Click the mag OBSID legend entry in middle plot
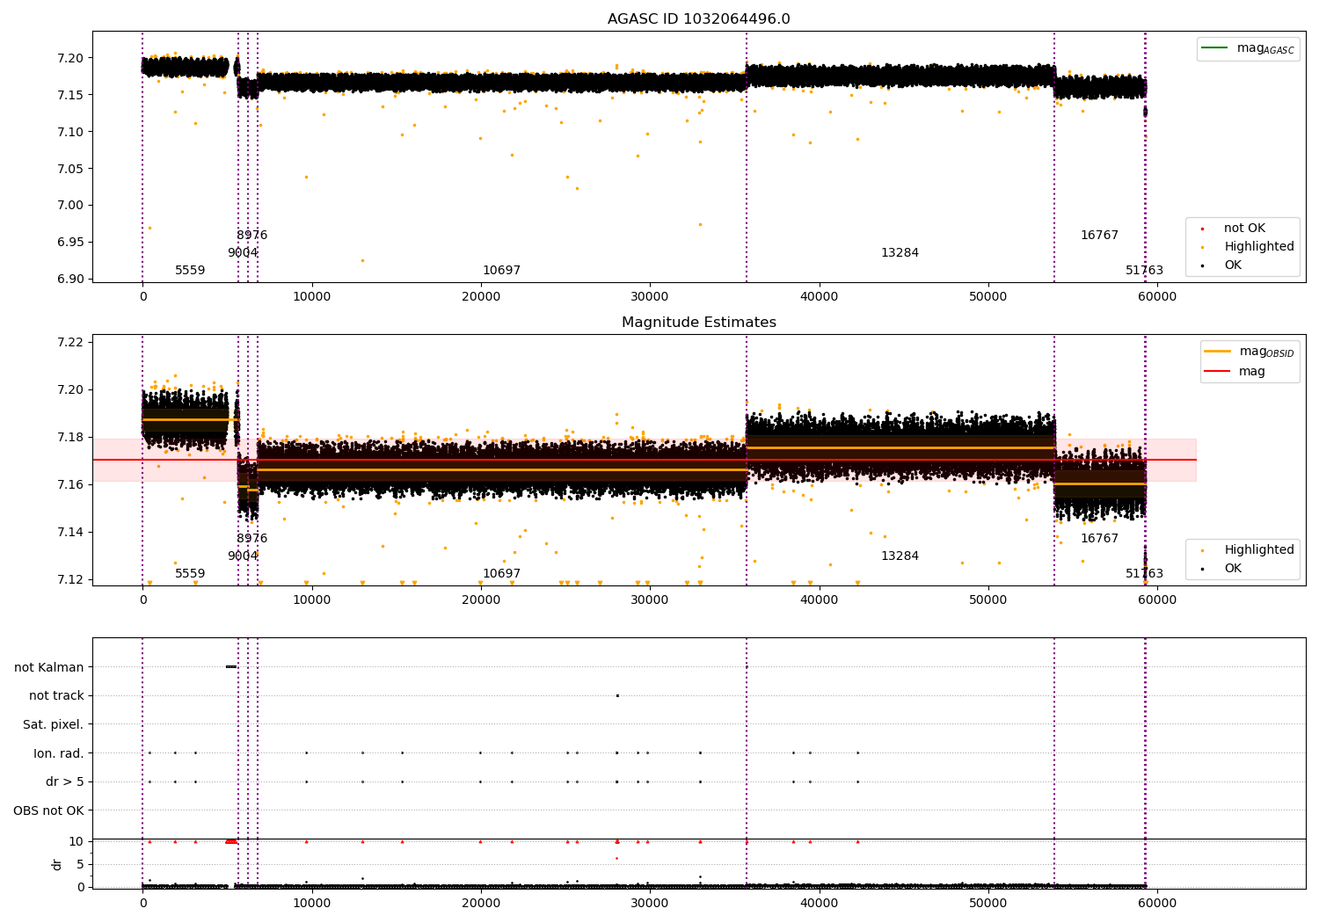The height and width of the screenshot is (923, 1319). [x=1250, y=352]
